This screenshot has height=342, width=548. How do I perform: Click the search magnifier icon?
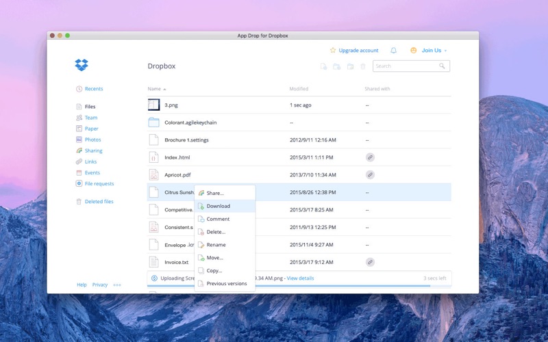click(443, 66)
